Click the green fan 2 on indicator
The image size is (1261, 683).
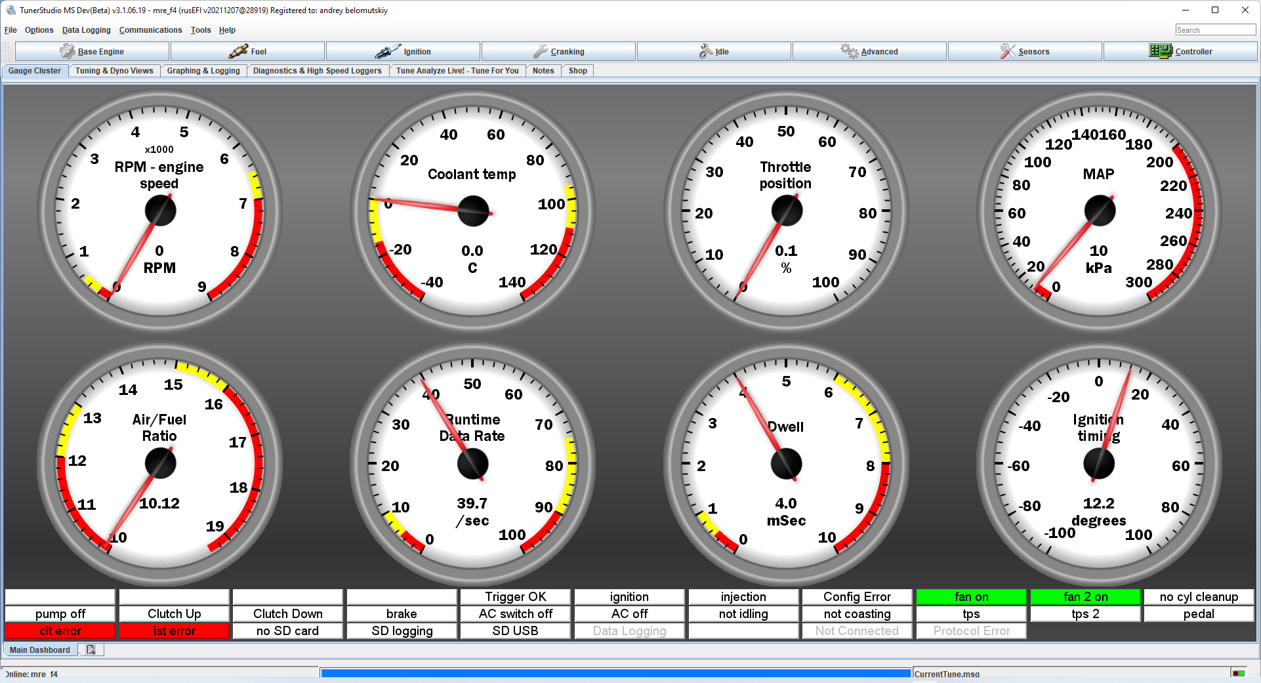point(1086,596)
